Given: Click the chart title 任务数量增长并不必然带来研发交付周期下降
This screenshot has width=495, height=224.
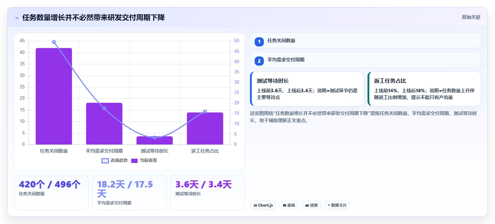Looking at the screenshot, I should click(93, 17).
